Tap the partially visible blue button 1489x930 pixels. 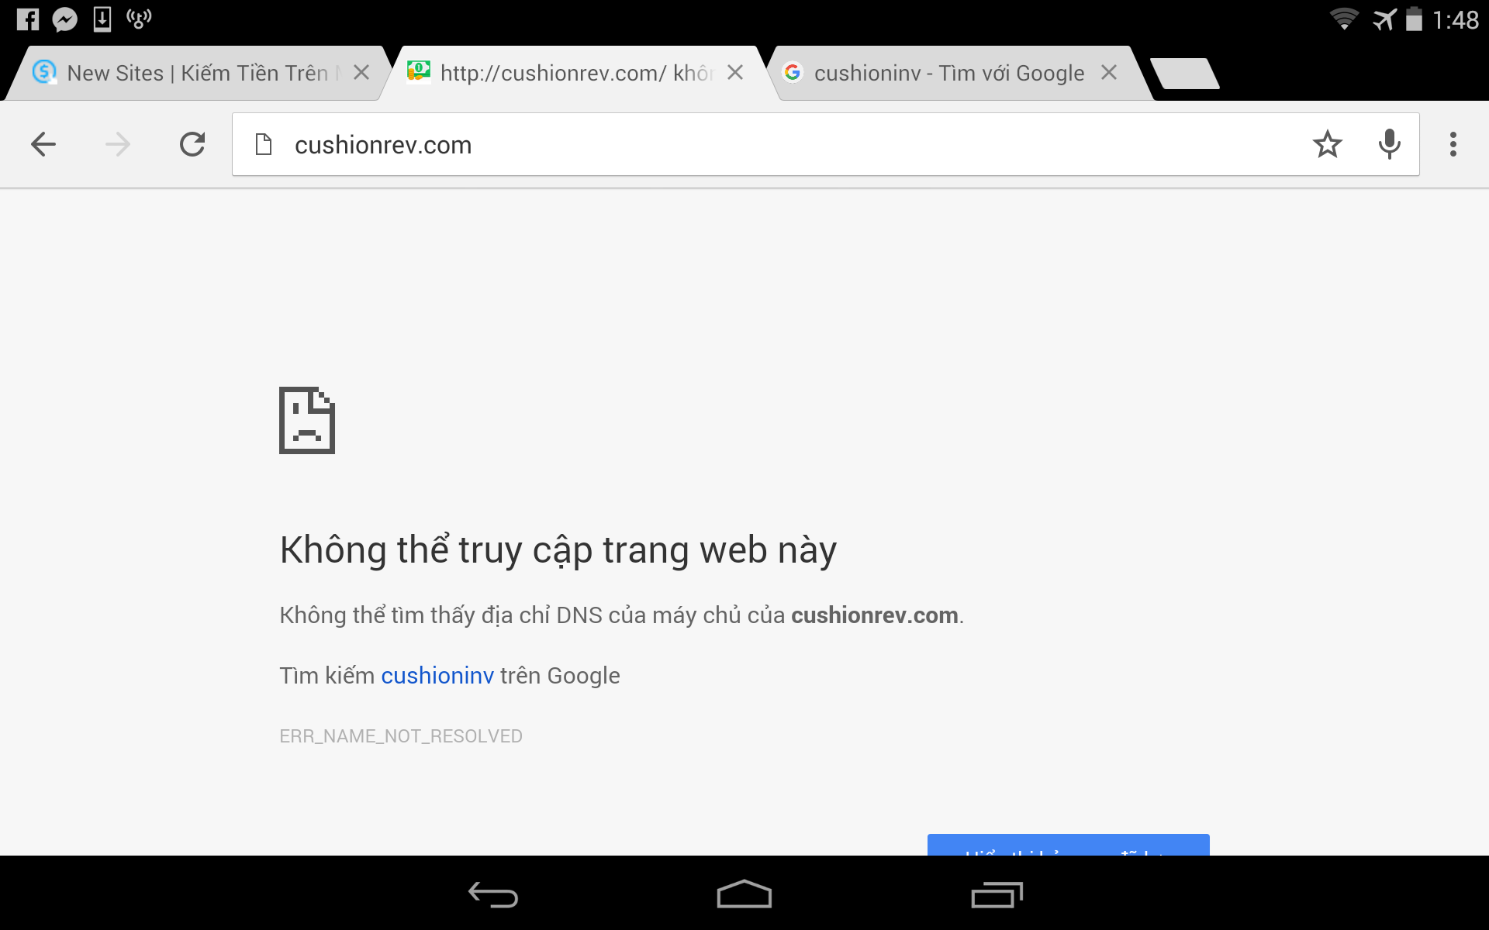pyautogui.click(x=1069, y=845)
